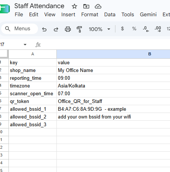Viewport: 170px width, 172px height.
Task: Click the Staff Attendance document title
Action: point(39,6)
